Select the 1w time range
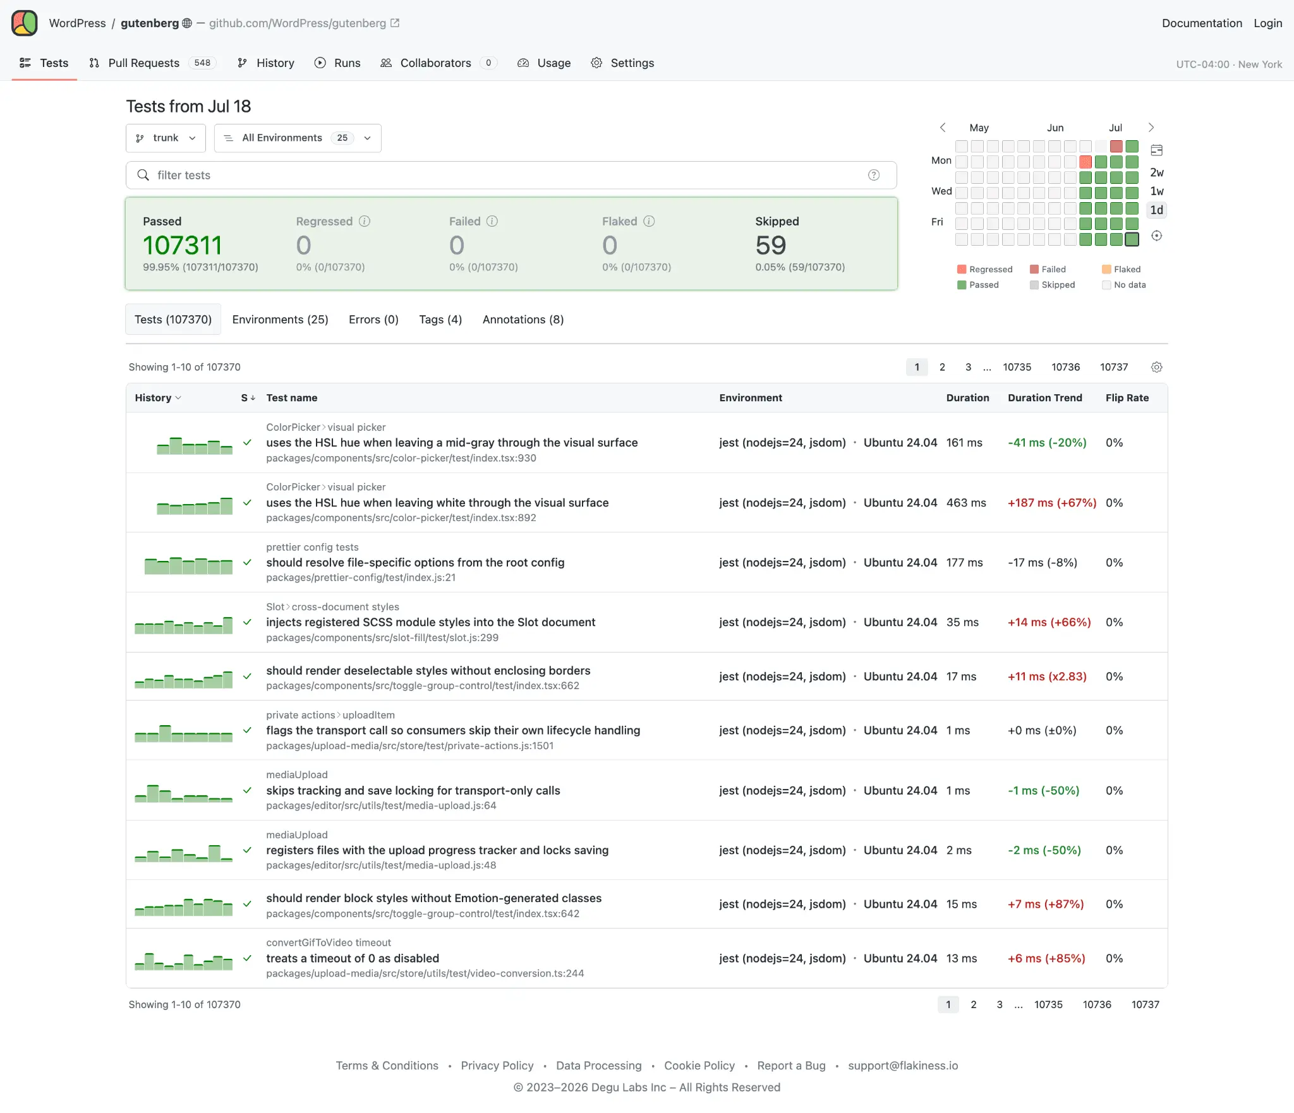Screen dimensions: 1294x1113 point(1157,191)
